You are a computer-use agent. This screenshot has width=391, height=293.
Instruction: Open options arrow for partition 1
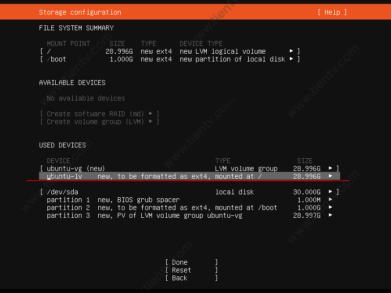[331, 199]
